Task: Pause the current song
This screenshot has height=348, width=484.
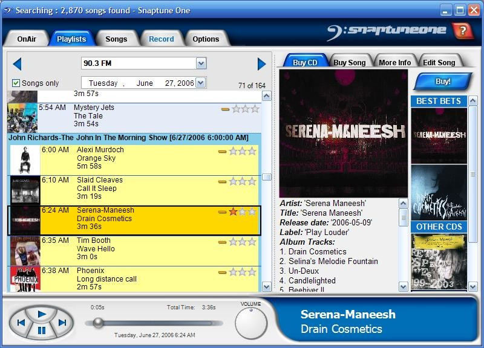Action: point(42,330)
